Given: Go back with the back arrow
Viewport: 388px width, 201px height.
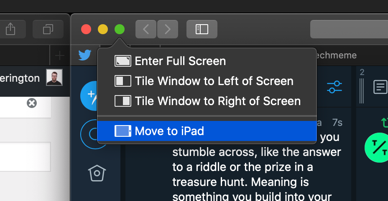Looking at the screenshot, I should pos(145,29).
